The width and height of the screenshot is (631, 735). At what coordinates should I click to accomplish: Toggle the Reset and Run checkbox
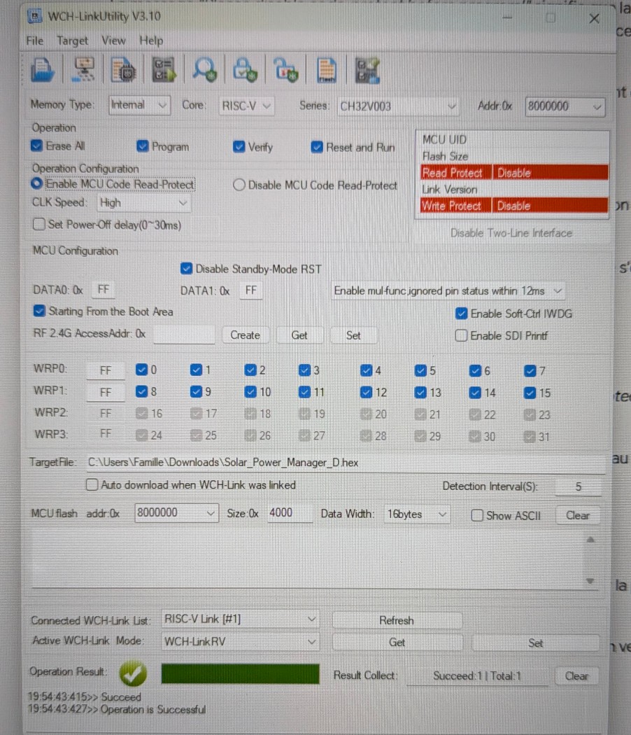317,147
